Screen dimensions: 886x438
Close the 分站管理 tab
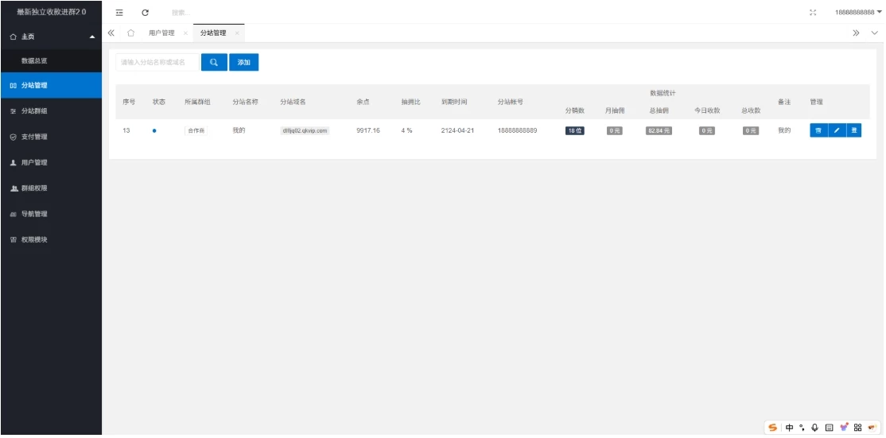(237, 33)
